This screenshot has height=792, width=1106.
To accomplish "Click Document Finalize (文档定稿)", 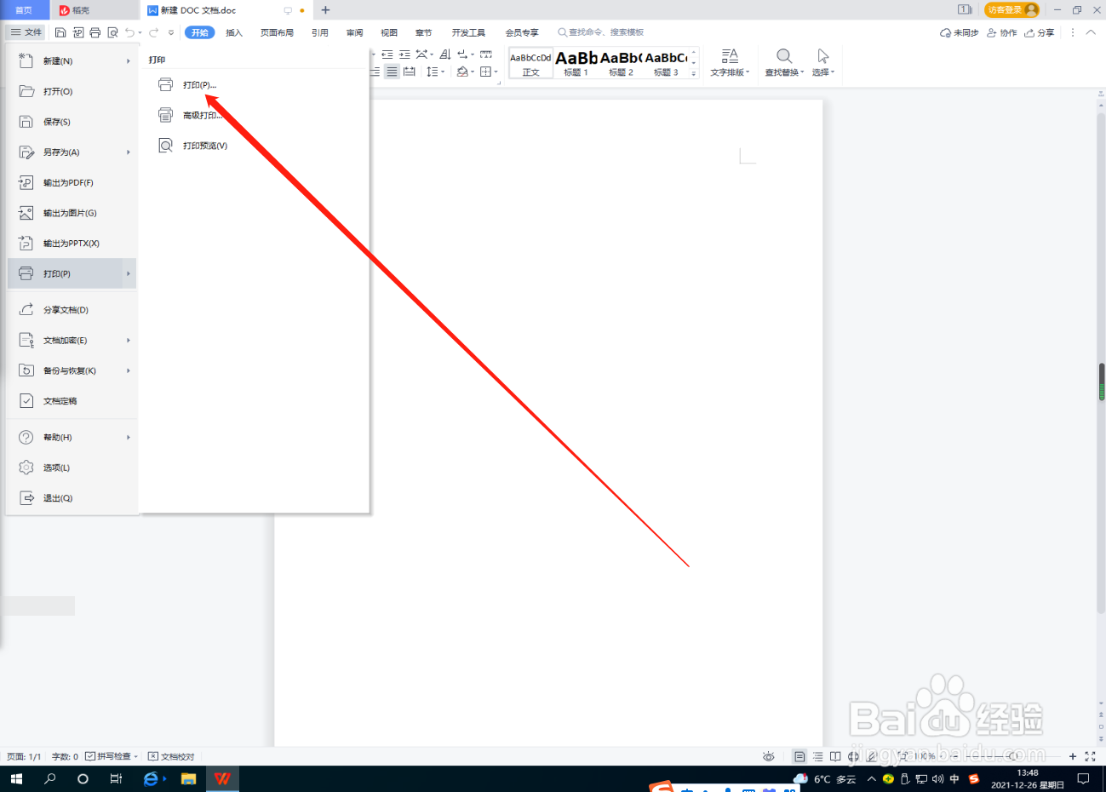I will [72, 401].
